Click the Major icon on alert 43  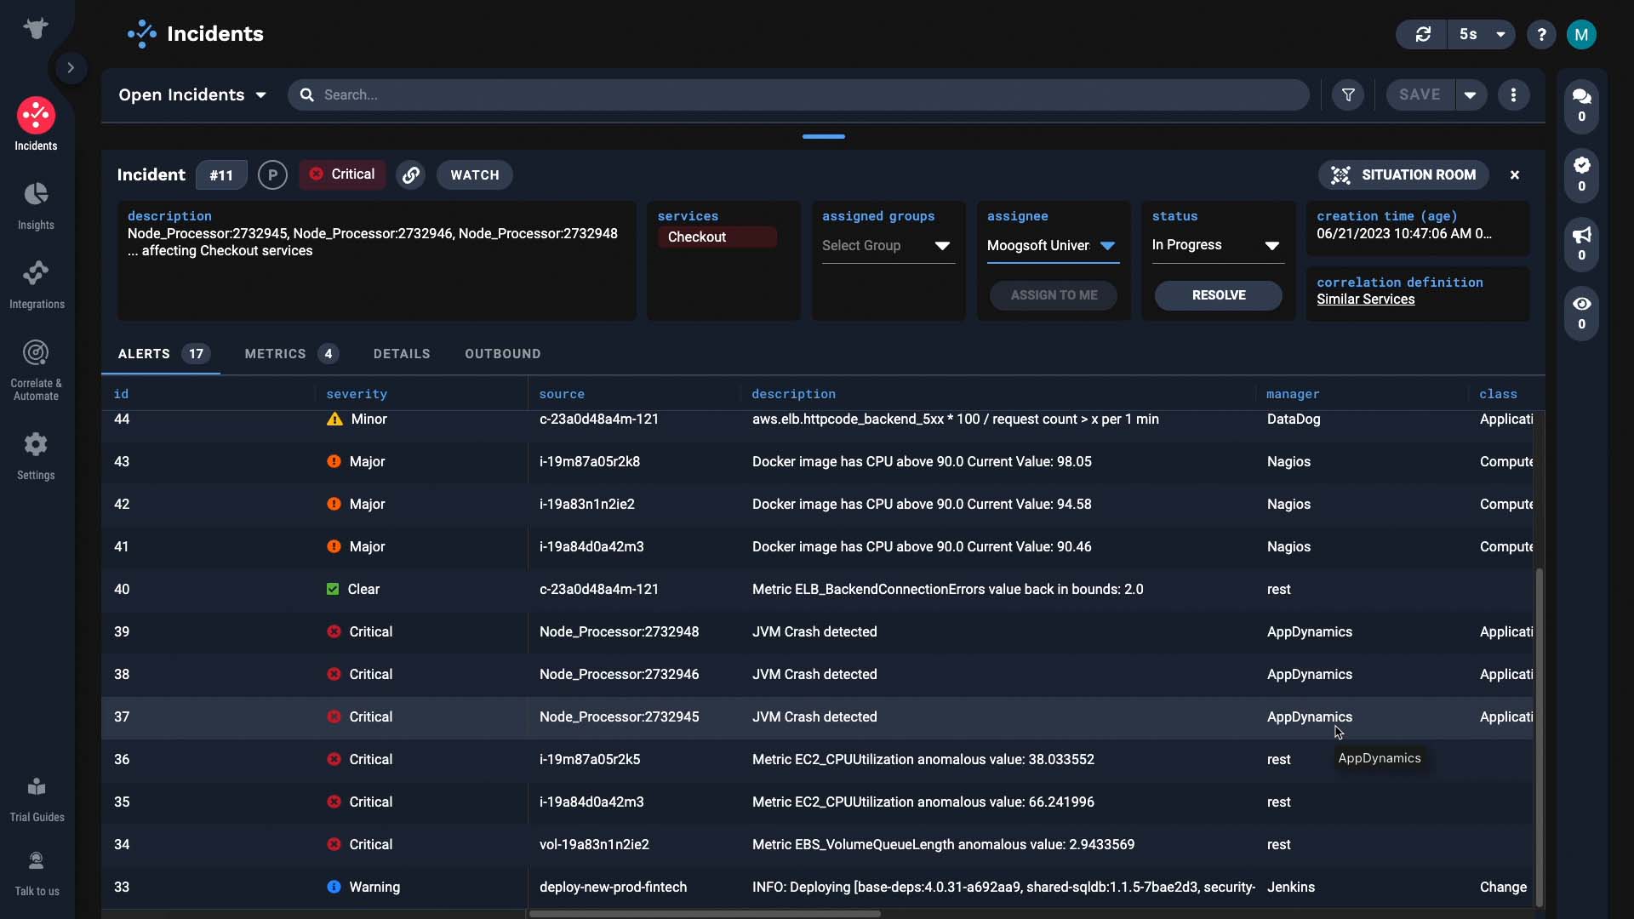point(334,461)
